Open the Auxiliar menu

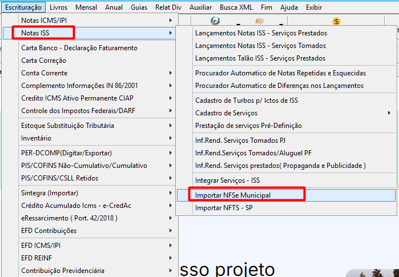(x=200, y=7)
